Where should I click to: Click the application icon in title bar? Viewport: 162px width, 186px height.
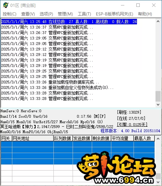click(6, 5)
